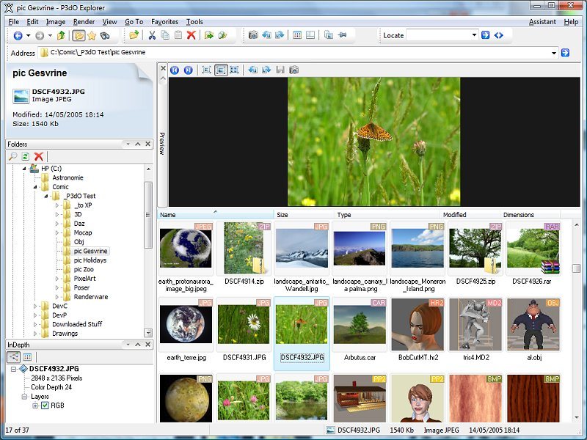Select the up-folder navigation arrow icon
587x440 pixels.
click(60, 35)
